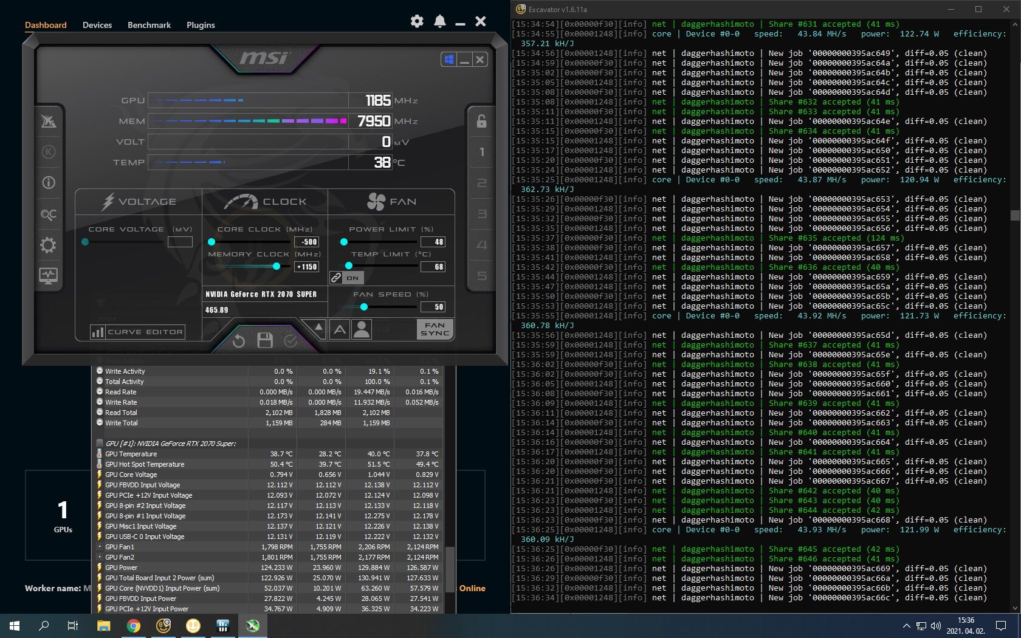Image resolution: width=1021 pixels, height=638 pixels.
Task: Apply Afterburner settings with checkmark icon
Action: click(290, 341)
